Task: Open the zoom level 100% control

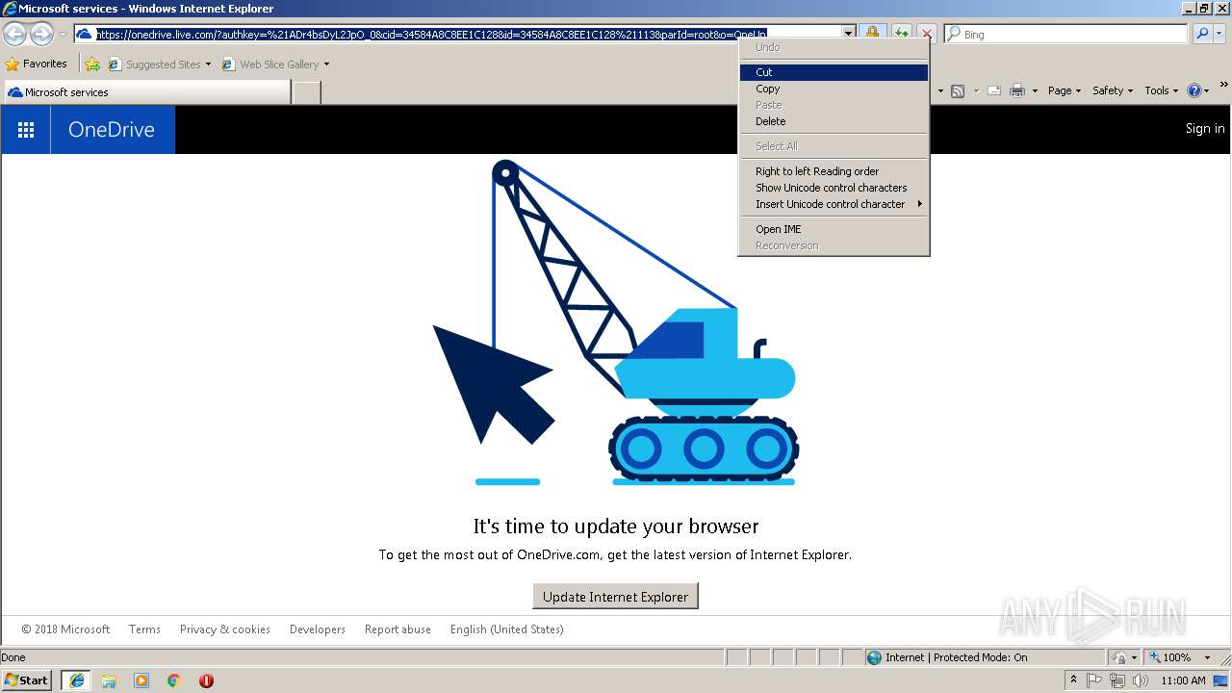Action: click(1181, 657)
